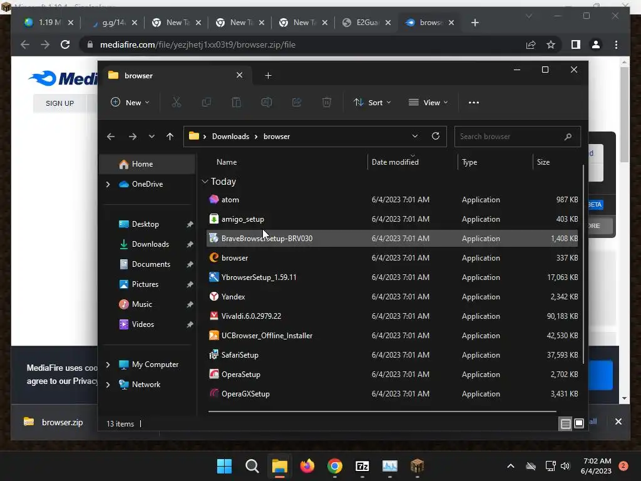Open Chrome three-dot menu
Image resolution: width=641 pixels, height=481 pixels.
point(616,44)
